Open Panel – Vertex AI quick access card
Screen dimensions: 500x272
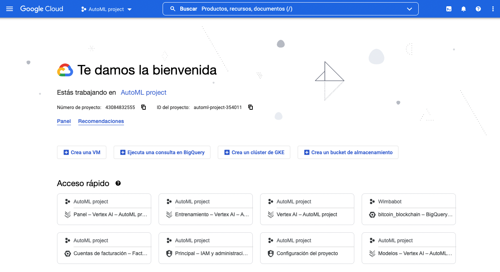104,209
